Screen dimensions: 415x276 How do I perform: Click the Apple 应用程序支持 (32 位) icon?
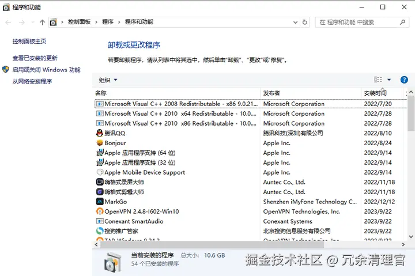click(x=100, y=162)
